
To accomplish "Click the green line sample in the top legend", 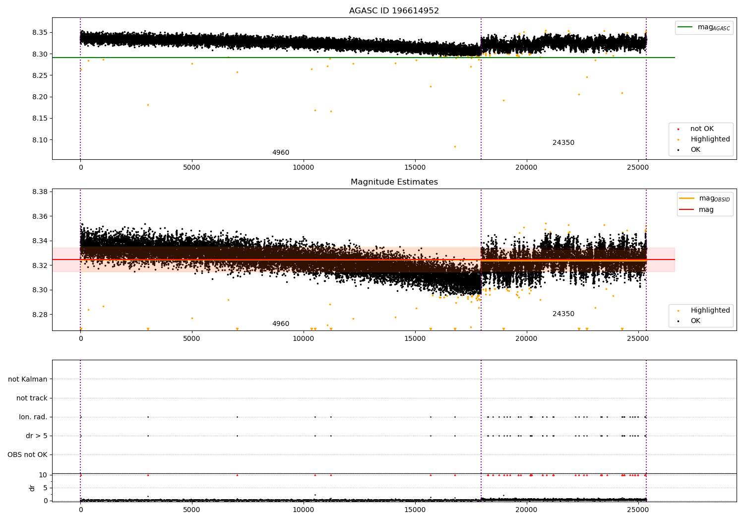I will 685,27.
